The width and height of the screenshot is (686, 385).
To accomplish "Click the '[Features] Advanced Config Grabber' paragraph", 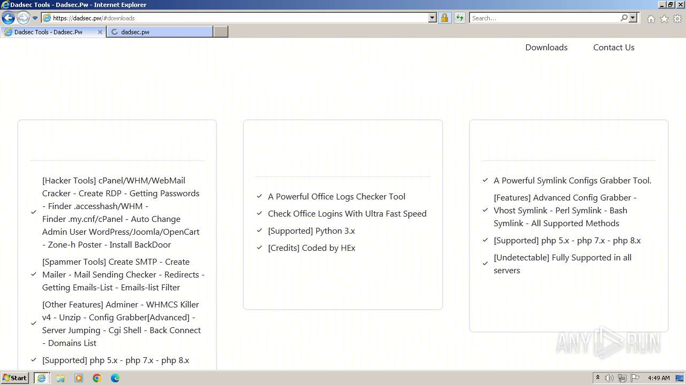I will click(x=565, y=211).
